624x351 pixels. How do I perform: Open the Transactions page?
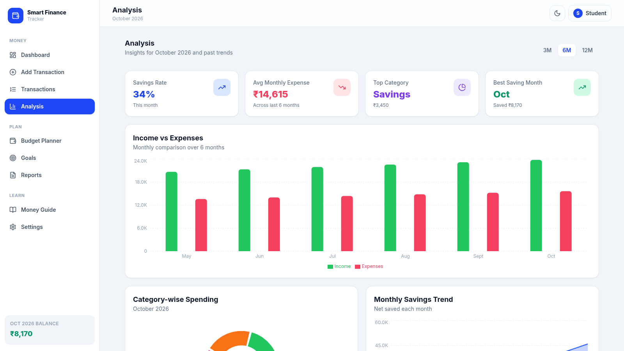(x=50, y=89)
